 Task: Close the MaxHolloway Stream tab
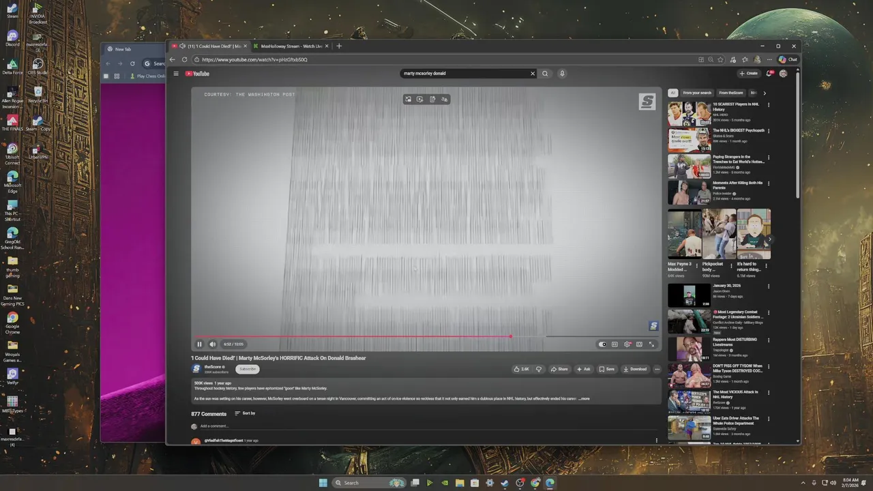327,46
